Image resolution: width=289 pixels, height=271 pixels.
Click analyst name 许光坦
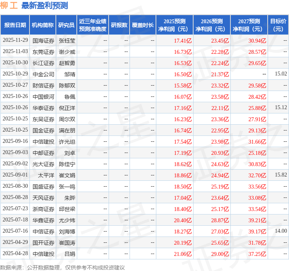point(67,142)
